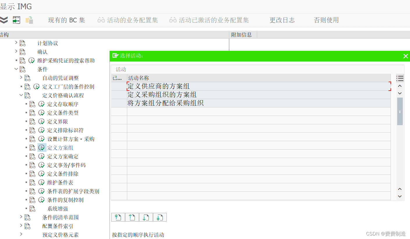The width and height of the screenshot is (410, 239).
Task: Click 活动已激活的业务配置集 toolbar button
Action: pos(209,20)
